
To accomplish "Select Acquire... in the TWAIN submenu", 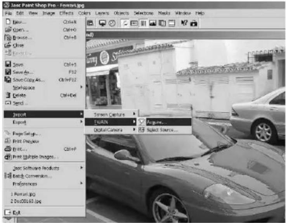I will click(165, 122).
